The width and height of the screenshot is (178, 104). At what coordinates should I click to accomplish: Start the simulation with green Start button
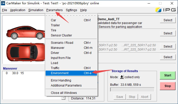pyautogui.click(x=168, y=75)
